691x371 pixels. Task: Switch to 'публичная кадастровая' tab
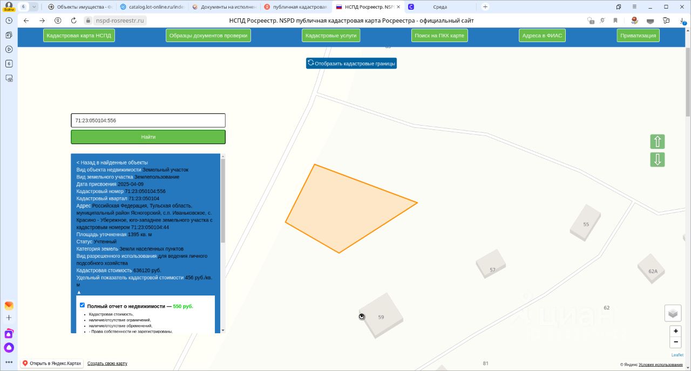[x=295, y=7]
